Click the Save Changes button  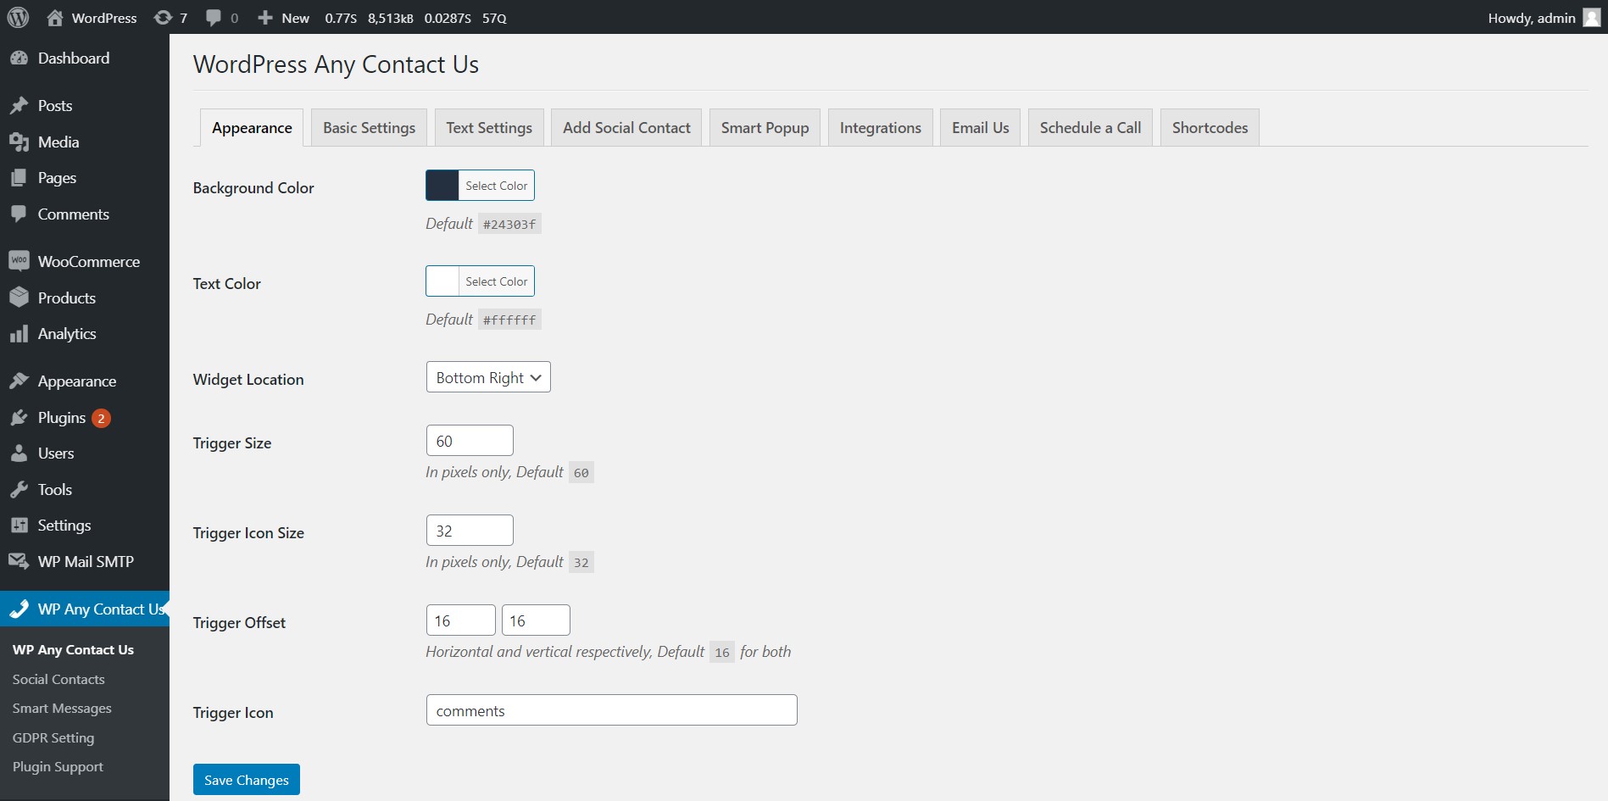[247, 780]
